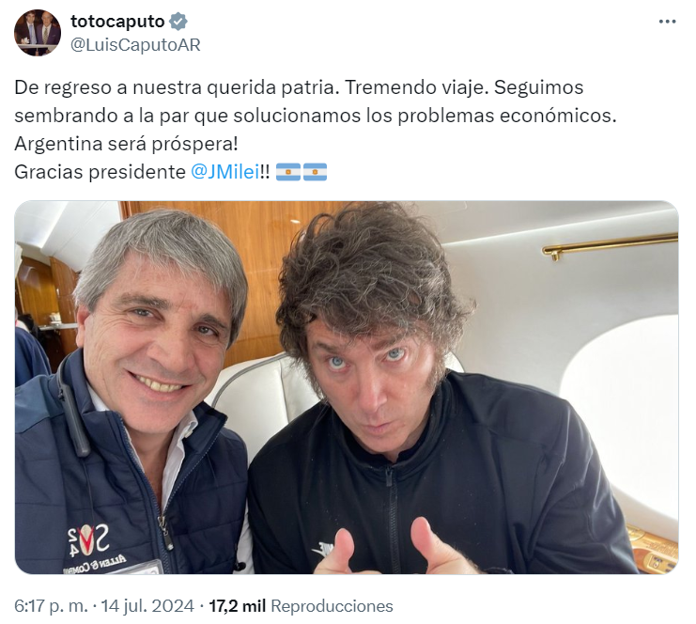Image resolution: width=696 pixels, height=624 pixels.
Task: Click the gold handrail in the photo
Action: (610, 246)
